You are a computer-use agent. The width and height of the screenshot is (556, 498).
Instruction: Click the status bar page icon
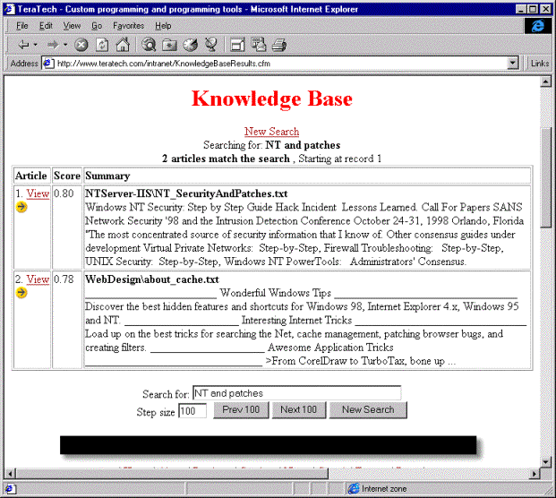click(x=10, y=489)
